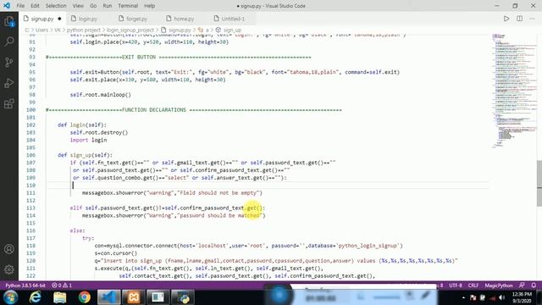The width and height of the screenshot is (542, 305).
Task: Click 'signup.py' breadcrumb segment
Action: tap(180, 30)
